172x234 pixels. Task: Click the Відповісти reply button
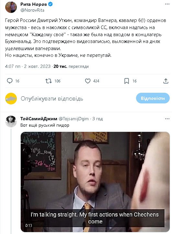point(153,98)
